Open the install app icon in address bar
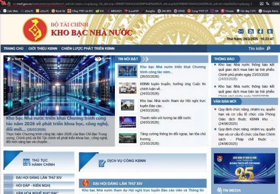This screenshot has width=280, height=194. pyautogui.click(x=261, y=4)
